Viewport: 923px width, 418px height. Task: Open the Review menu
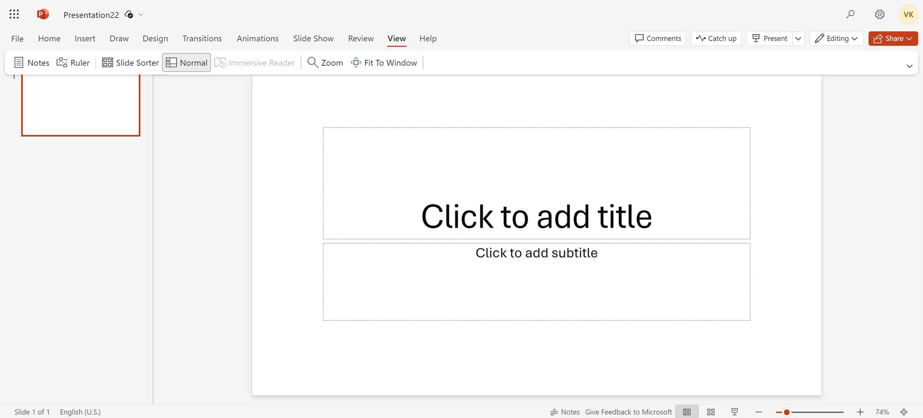[x=361, y=38]
